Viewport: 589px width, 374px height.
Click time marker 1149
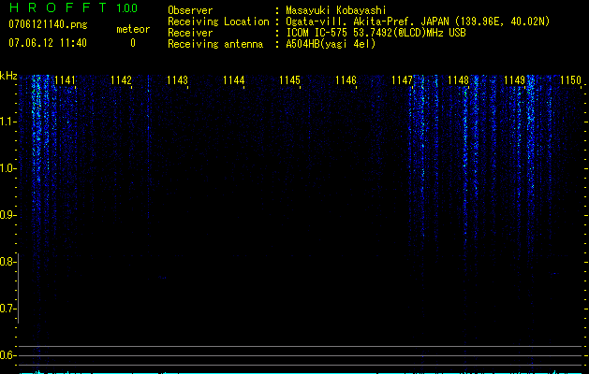pyautogui.click(x=514, y=80)
